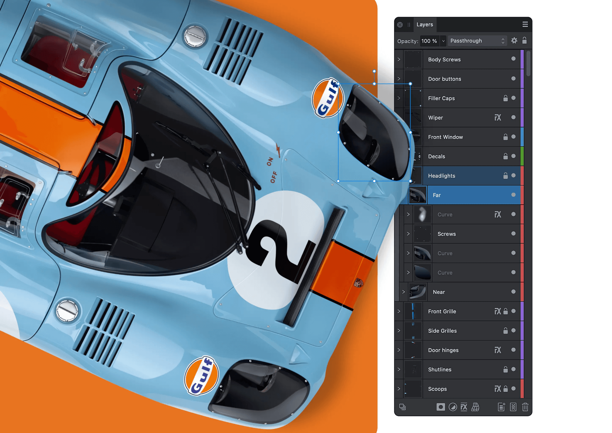Screen dimensions: 612x433
Task: Unlock the Front Window layer
Action: (506, 137)
